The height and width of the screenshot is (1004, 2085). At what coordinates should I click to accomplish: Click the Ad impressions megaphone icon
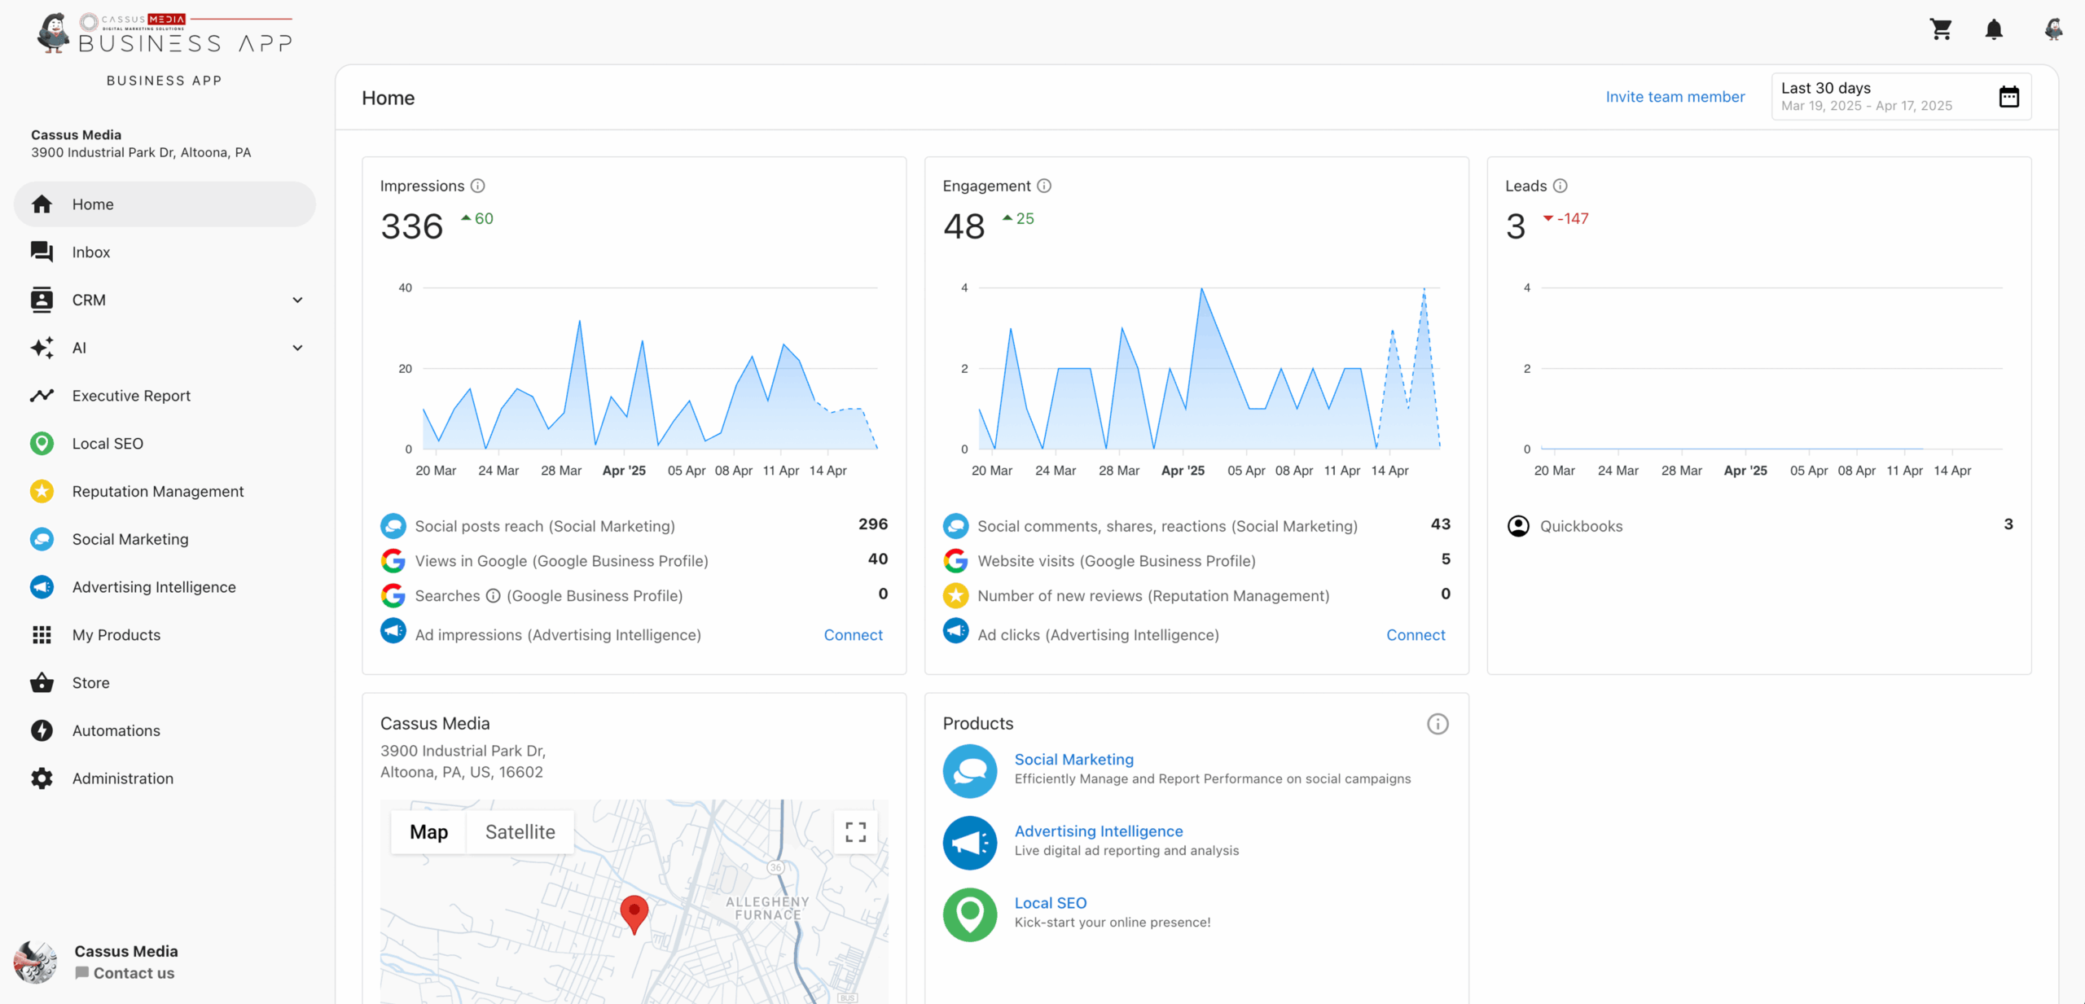[393, 631]
